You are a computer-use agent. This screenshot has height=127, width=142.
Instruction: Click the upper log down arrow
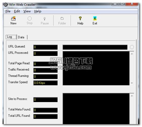coord(132,83)
